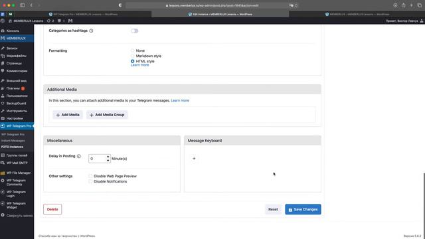Check Disable Notifications
Screen dimensions: 425x239
pyautogui.click(x=90, y=181)
